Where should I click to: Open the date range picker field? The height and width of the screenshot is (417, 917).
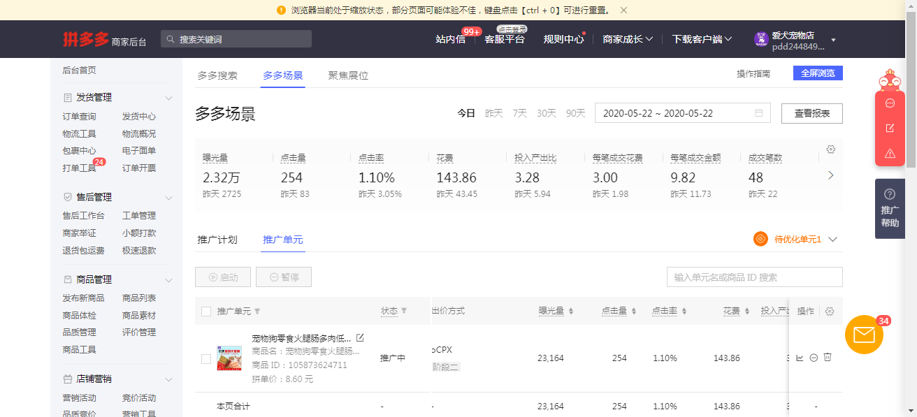tap(683, 113)
